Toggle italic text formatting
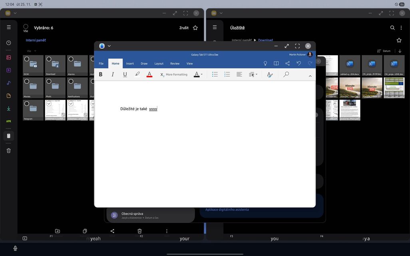This screenshot has width=410, height=256. click(x=113, y=74)
